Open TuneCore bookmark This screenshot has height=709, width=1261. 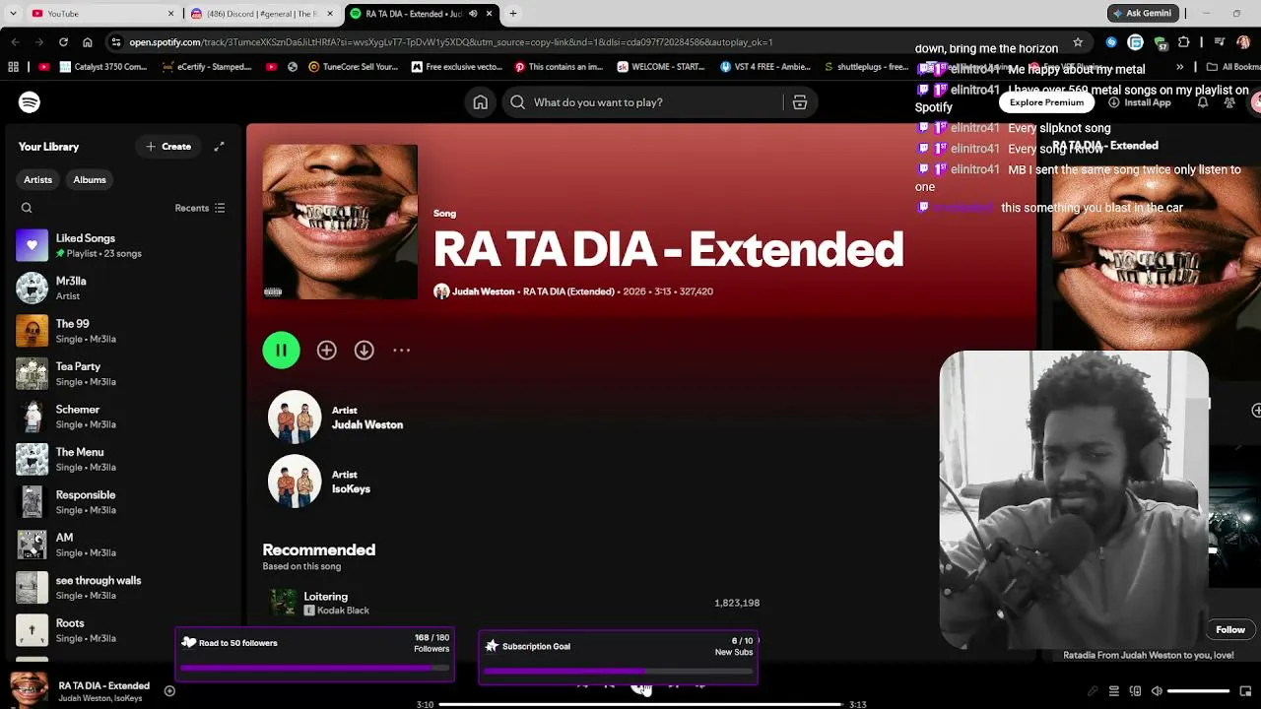[x=354, y=67]
